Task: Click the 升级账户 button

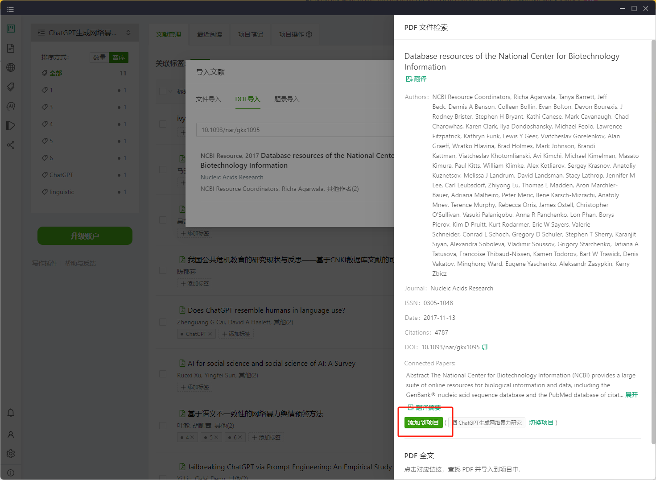Action: point(85,236)
